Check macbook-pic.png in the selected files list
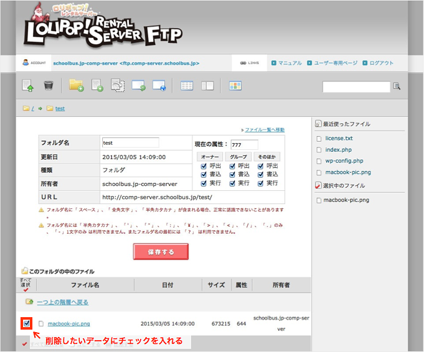Image resolution: width=424 pixels, height=352 pixels. click(319, 200)
